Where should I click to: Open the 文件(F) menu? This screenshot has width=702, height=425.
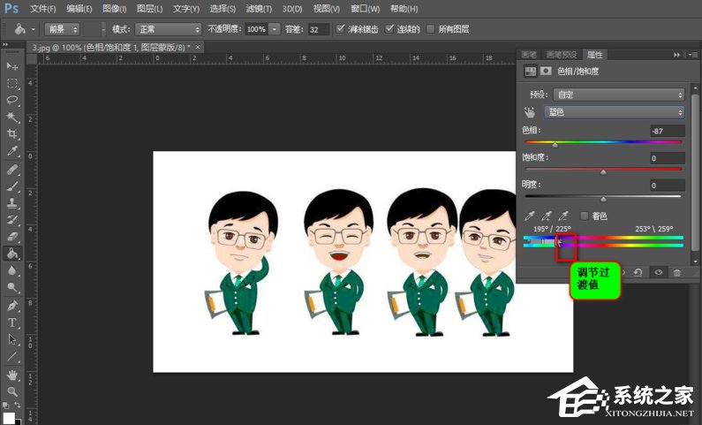coord(43,9)
